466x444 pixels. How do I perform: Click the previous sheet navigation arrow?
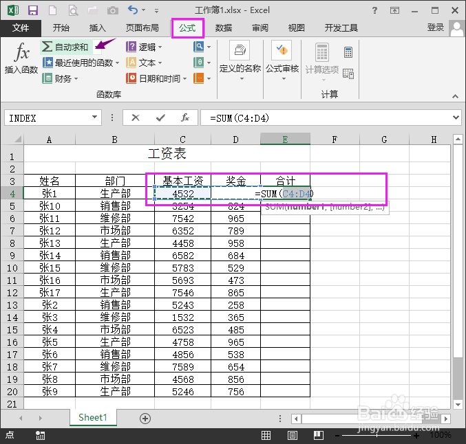pos(21,418)
